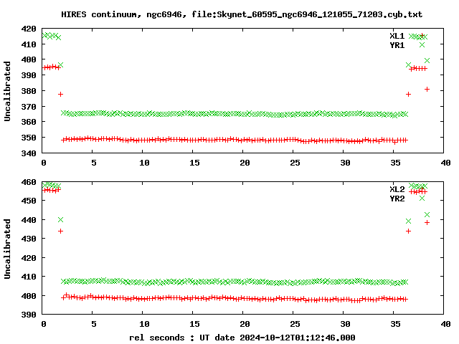Click the 390 tick label on the upper plot
This screenshot has height=344, width=459.
pos(29,75)
